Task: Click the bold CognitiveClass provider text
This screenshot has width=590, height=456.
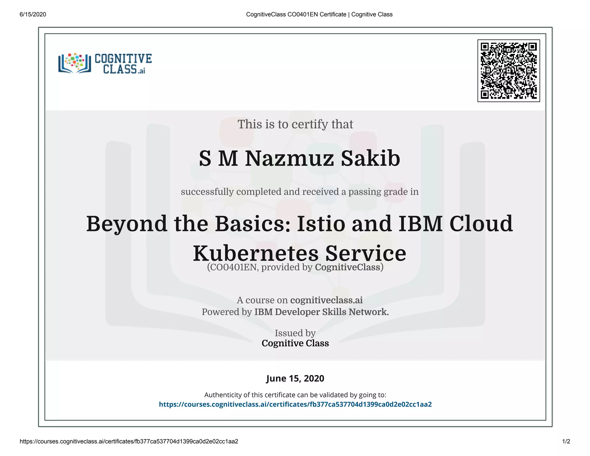Action: (347, 267)
